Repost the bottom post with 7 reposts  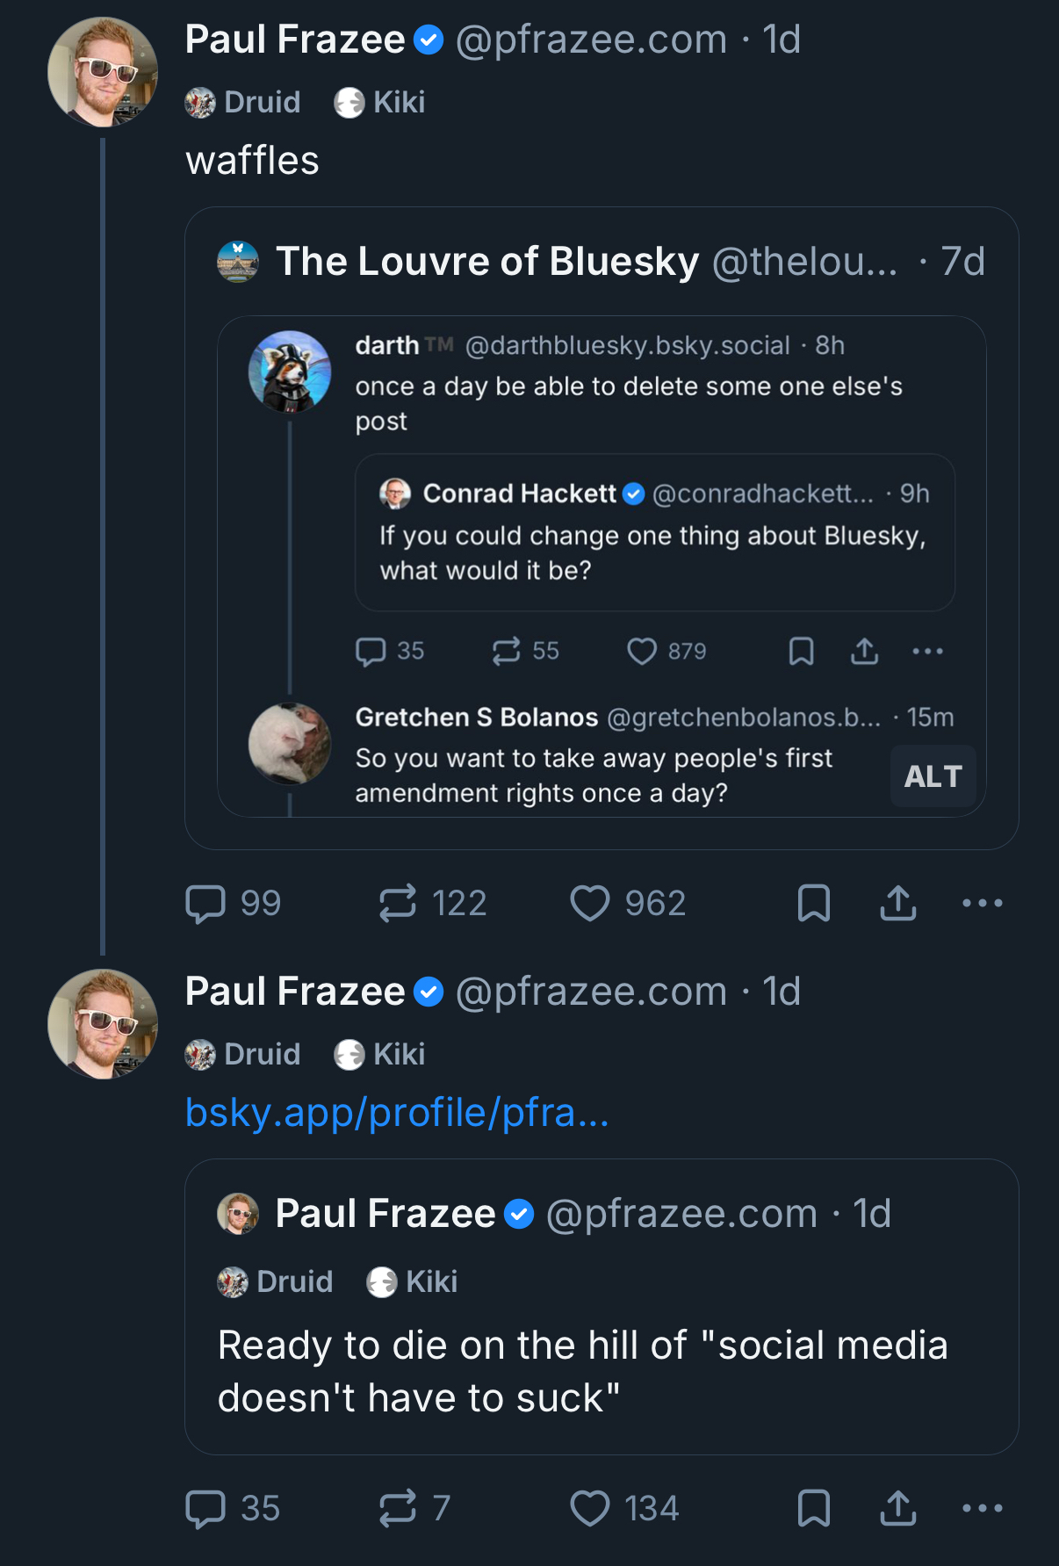coord(398,1509)
